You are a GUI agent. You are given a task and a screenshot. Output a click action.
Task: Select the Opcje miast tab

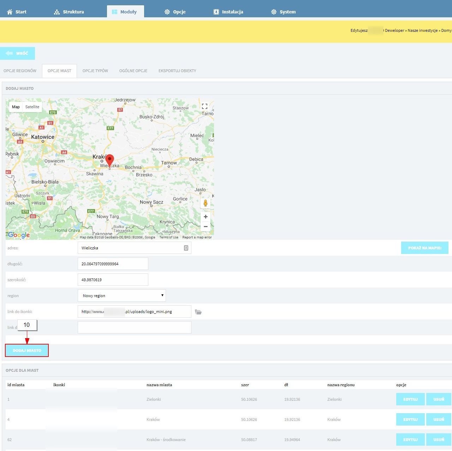59,71
